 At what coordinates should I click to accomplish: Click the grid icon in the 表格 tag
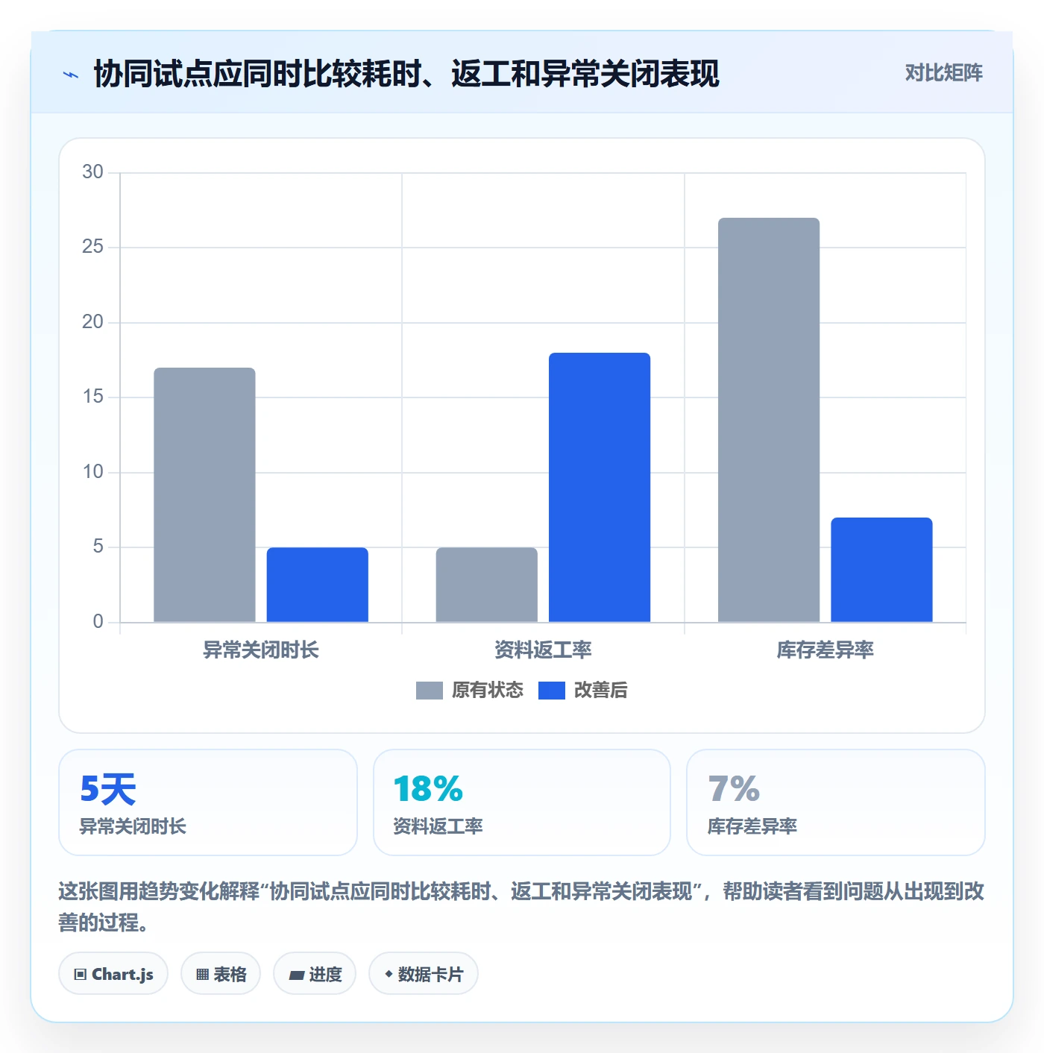point(202,974)
